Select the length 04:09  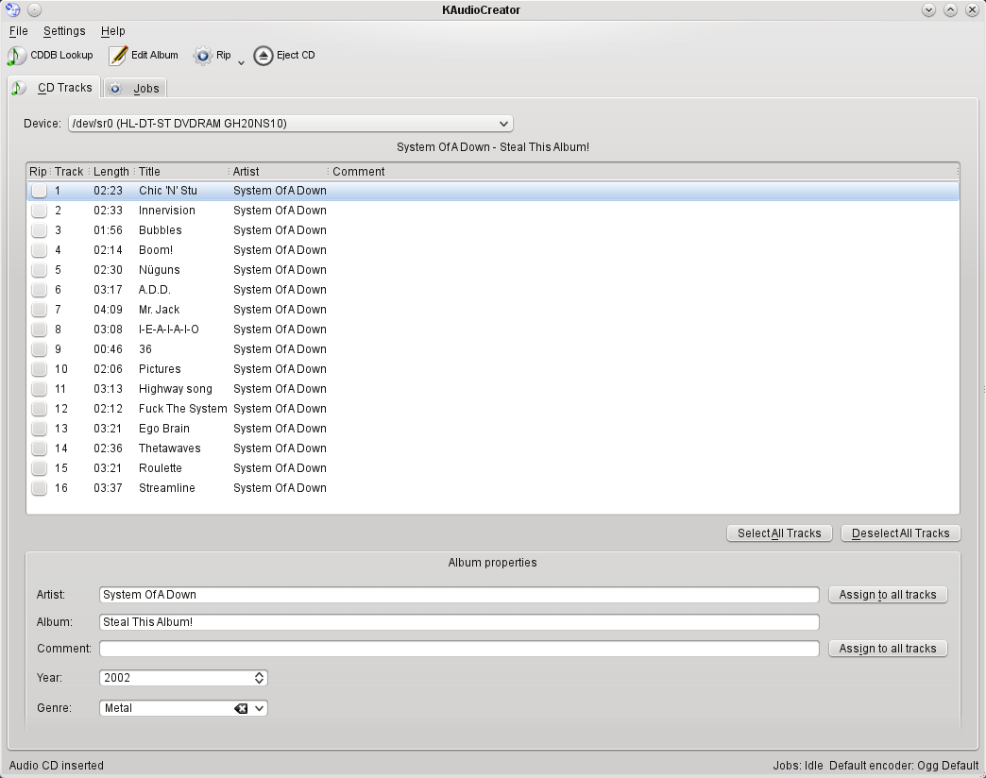[x=109, y=310]
